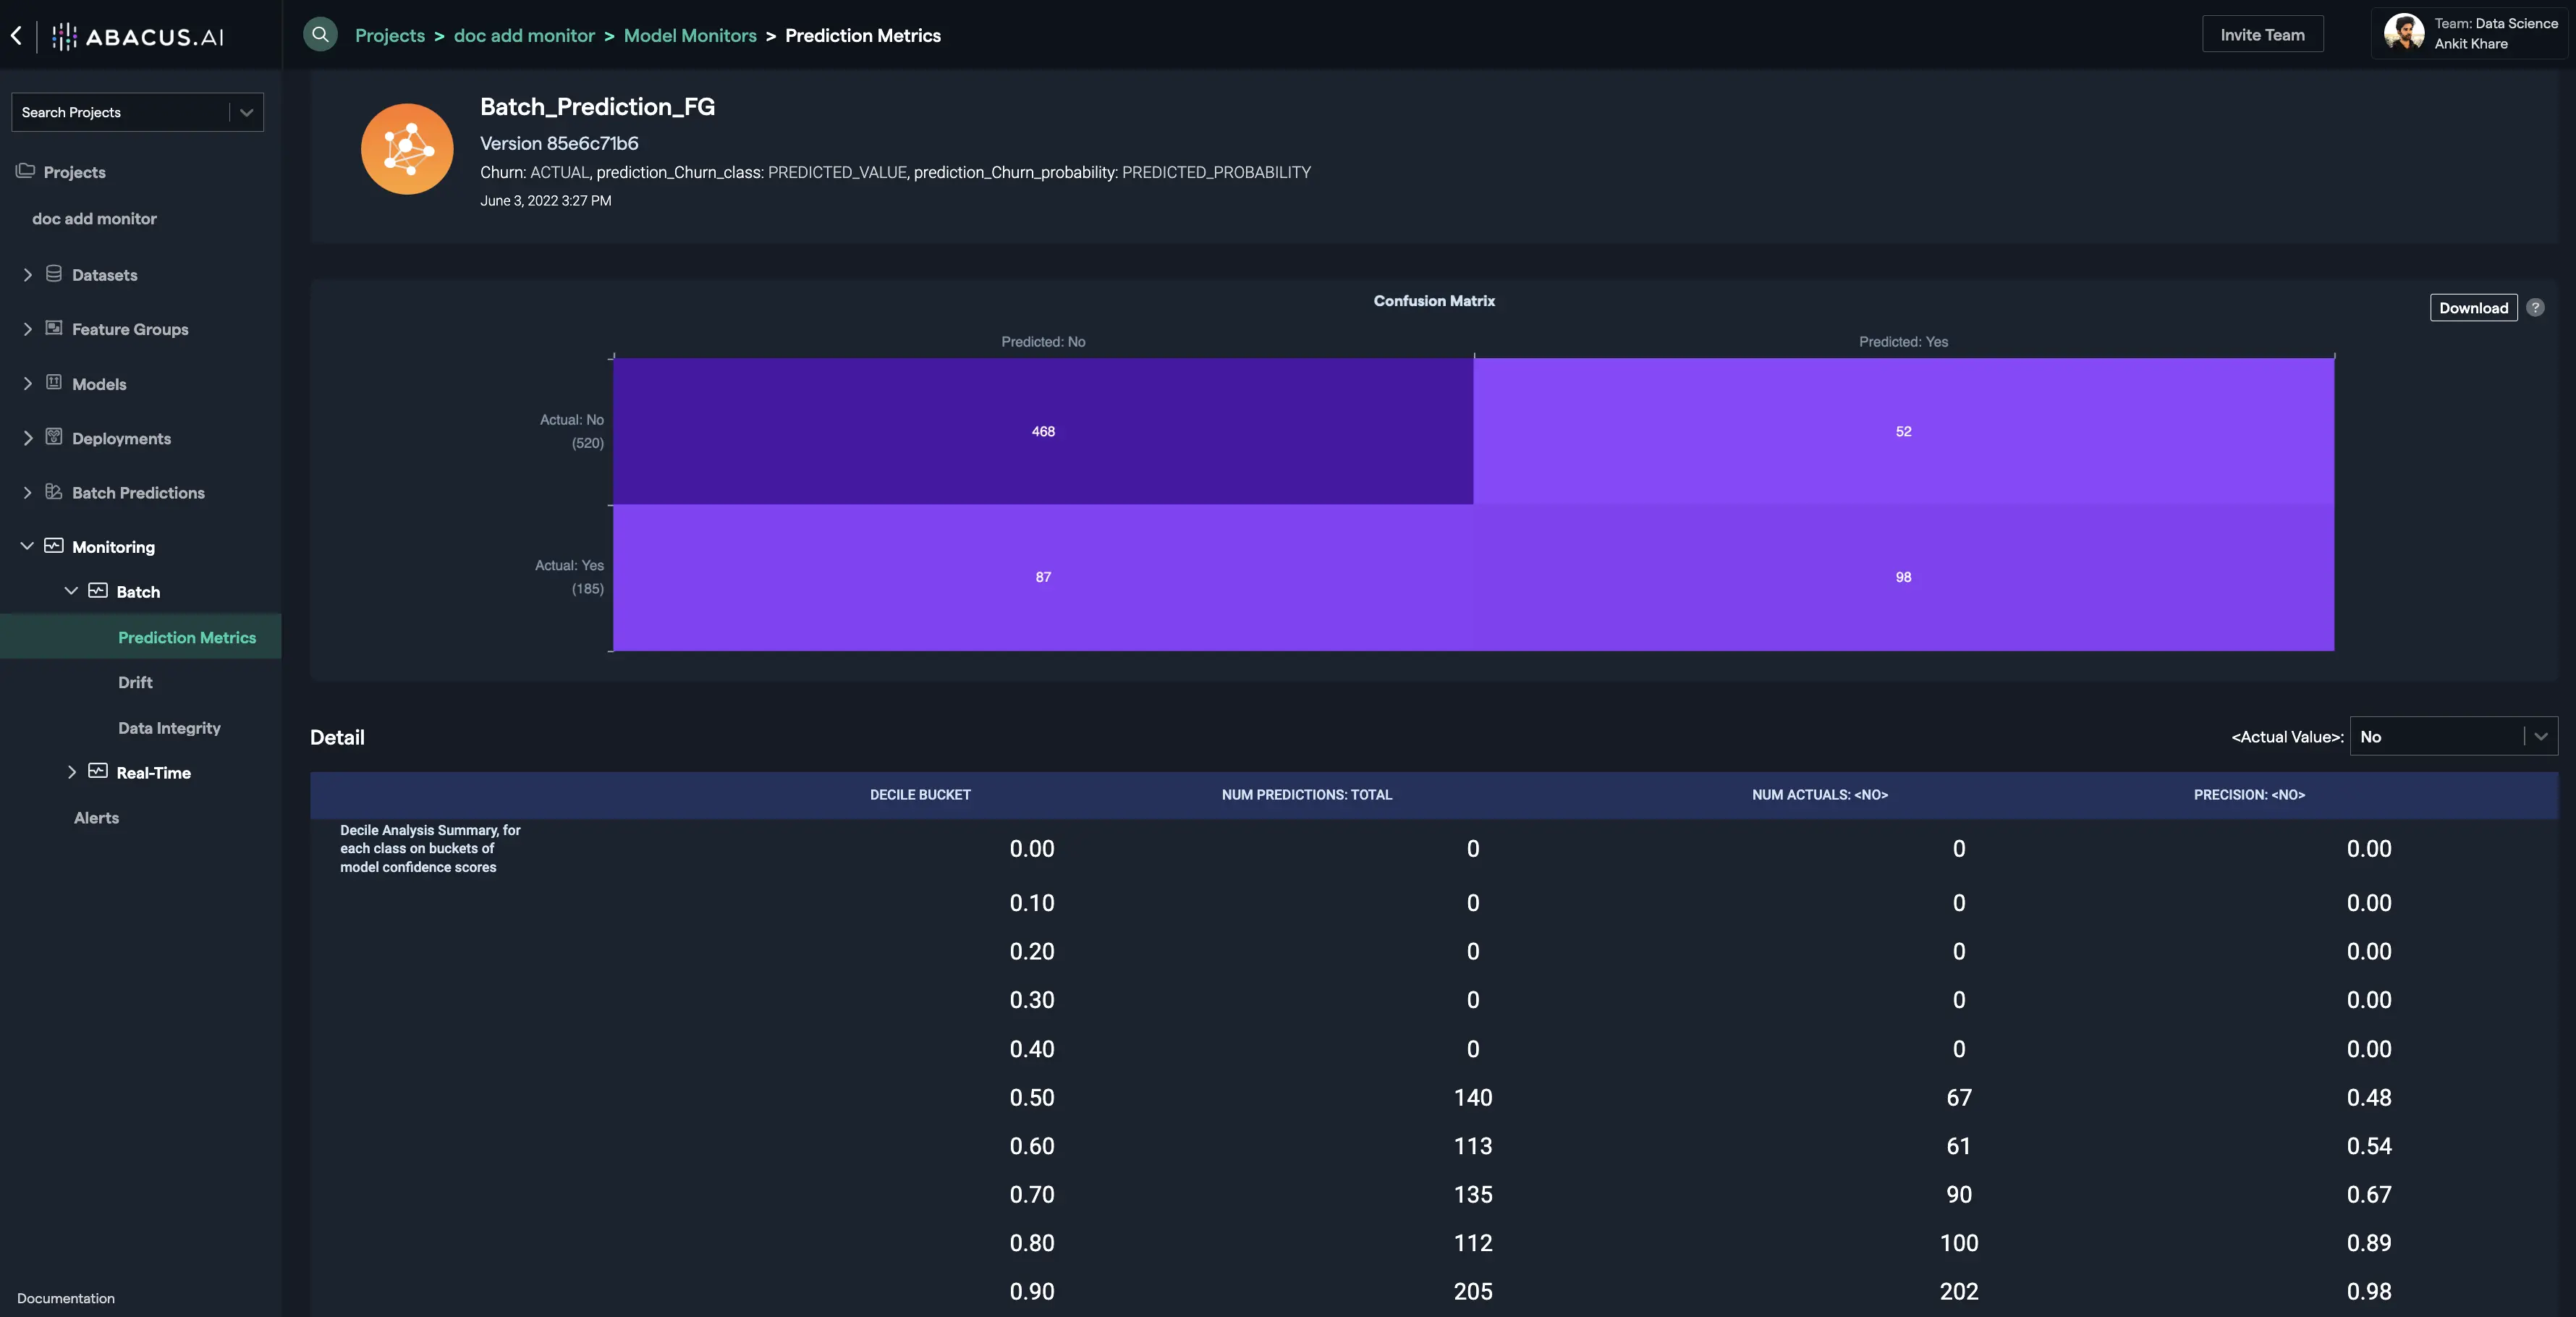This screenshot has height=1317, width=2576.
Task: Click the Download button for confusion matrix
Action: 2473,308
